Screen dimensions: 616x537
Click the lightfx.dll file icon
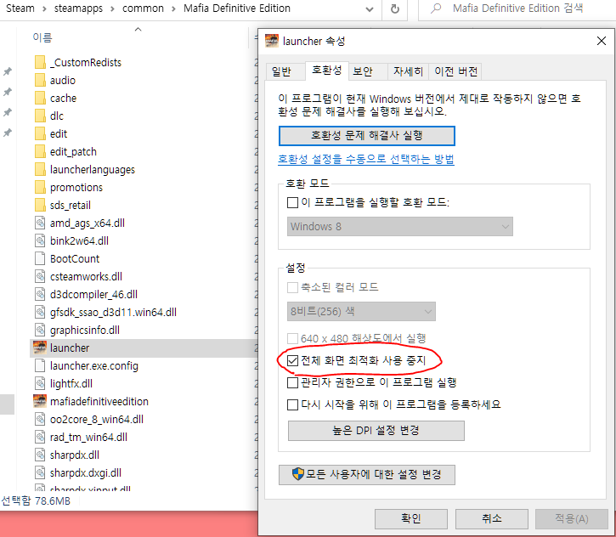[40, 383]
